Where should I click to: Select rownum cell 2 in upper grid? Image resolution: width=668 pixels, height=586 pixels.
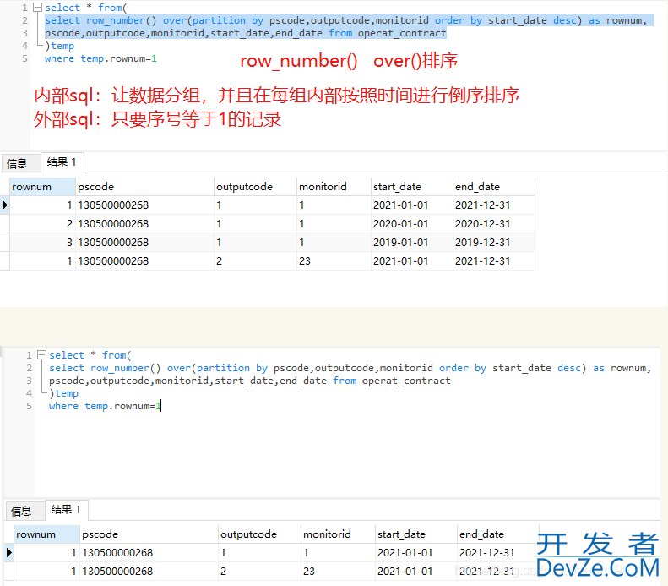(42, 224)
